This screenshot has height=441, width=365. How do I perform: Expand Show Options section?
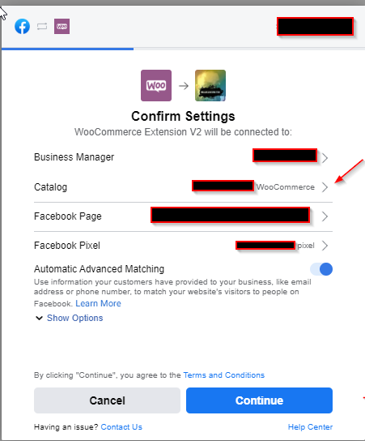pyautogui.click(x=74, y=318)
